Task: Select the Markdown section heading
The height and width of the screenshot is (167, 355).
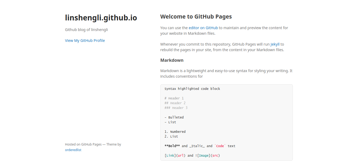Action: [172, 60]
